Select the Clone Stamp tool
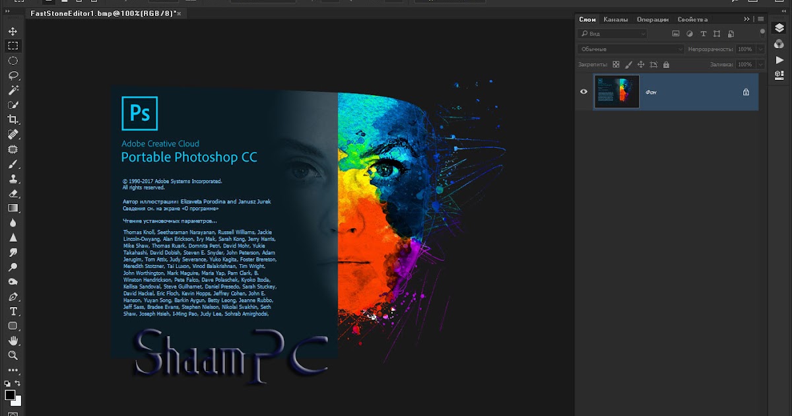This screenshot has height=416, width=792. [x=13, y=179]
